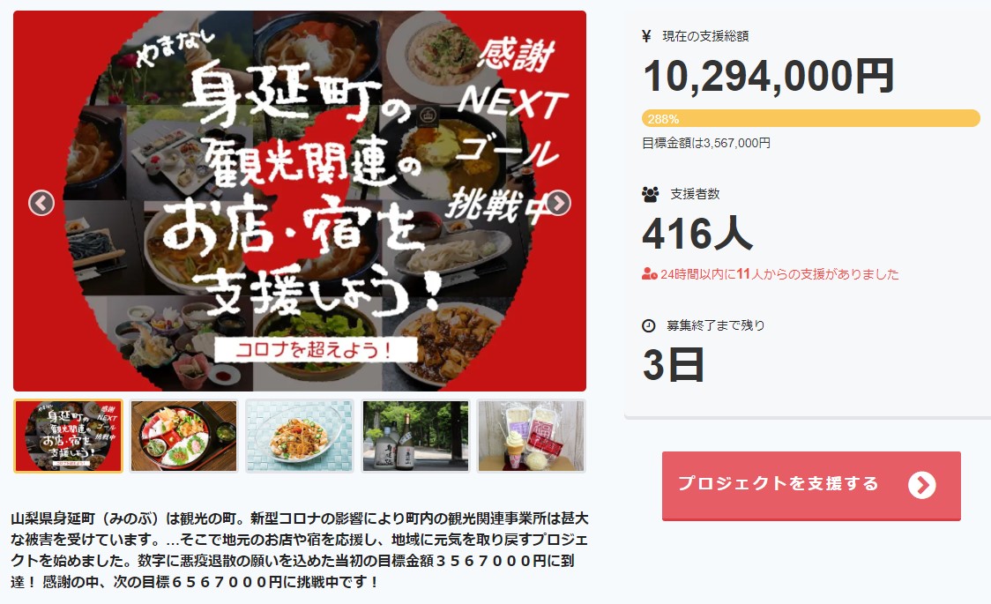
Task: Click the previous slide arrow on carousel
Action: point(41,204)
